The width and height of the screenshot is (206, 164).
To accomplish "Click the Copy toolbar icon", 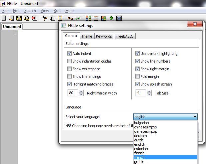I will [52, 18].
